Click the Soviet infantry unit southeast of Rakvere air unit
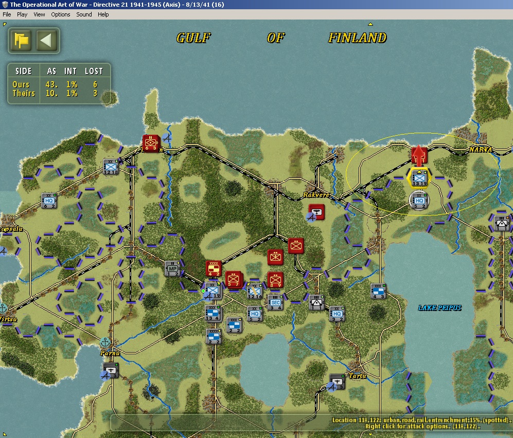This screenshot has width=513, height=438. tap(296, 246)
